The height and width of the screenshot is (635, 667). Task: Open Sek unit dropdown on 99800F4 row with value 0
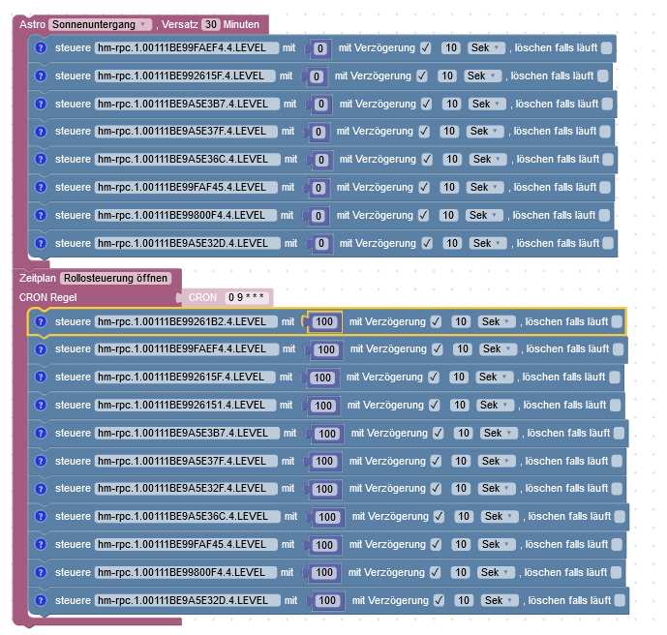(484, 216)
